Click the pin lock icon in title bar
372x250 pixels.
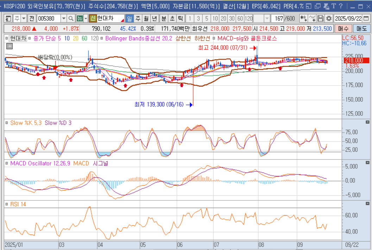coord(326,6)
